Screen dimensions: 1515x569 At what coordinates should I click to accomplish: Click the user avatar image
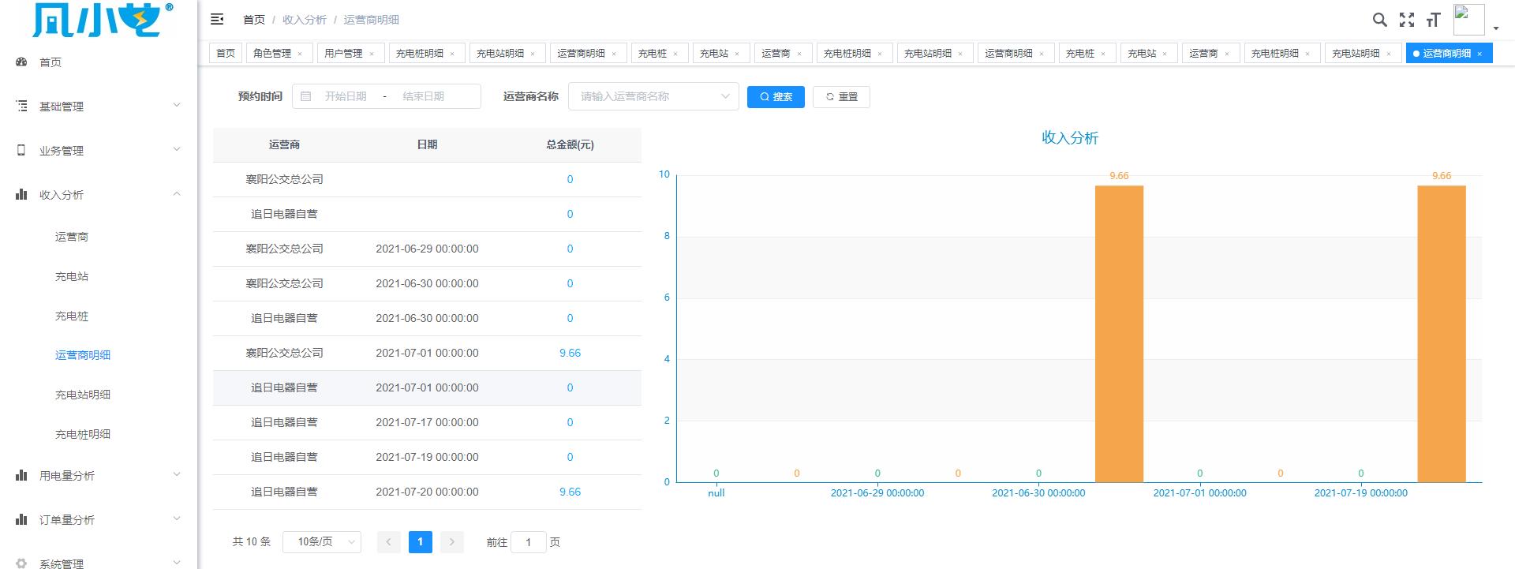click(x=1468, y=20)
